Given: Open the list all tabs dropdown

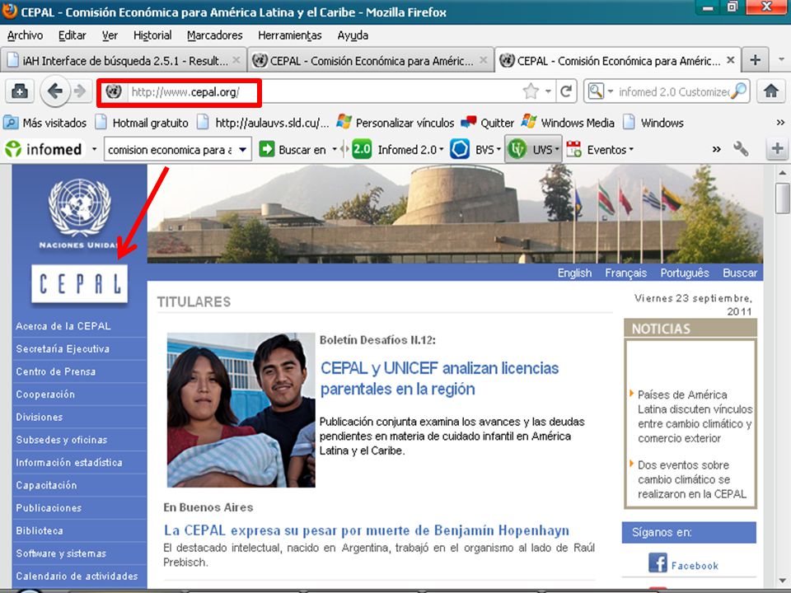Looking at the screenshot, I should tap(781, 60).
